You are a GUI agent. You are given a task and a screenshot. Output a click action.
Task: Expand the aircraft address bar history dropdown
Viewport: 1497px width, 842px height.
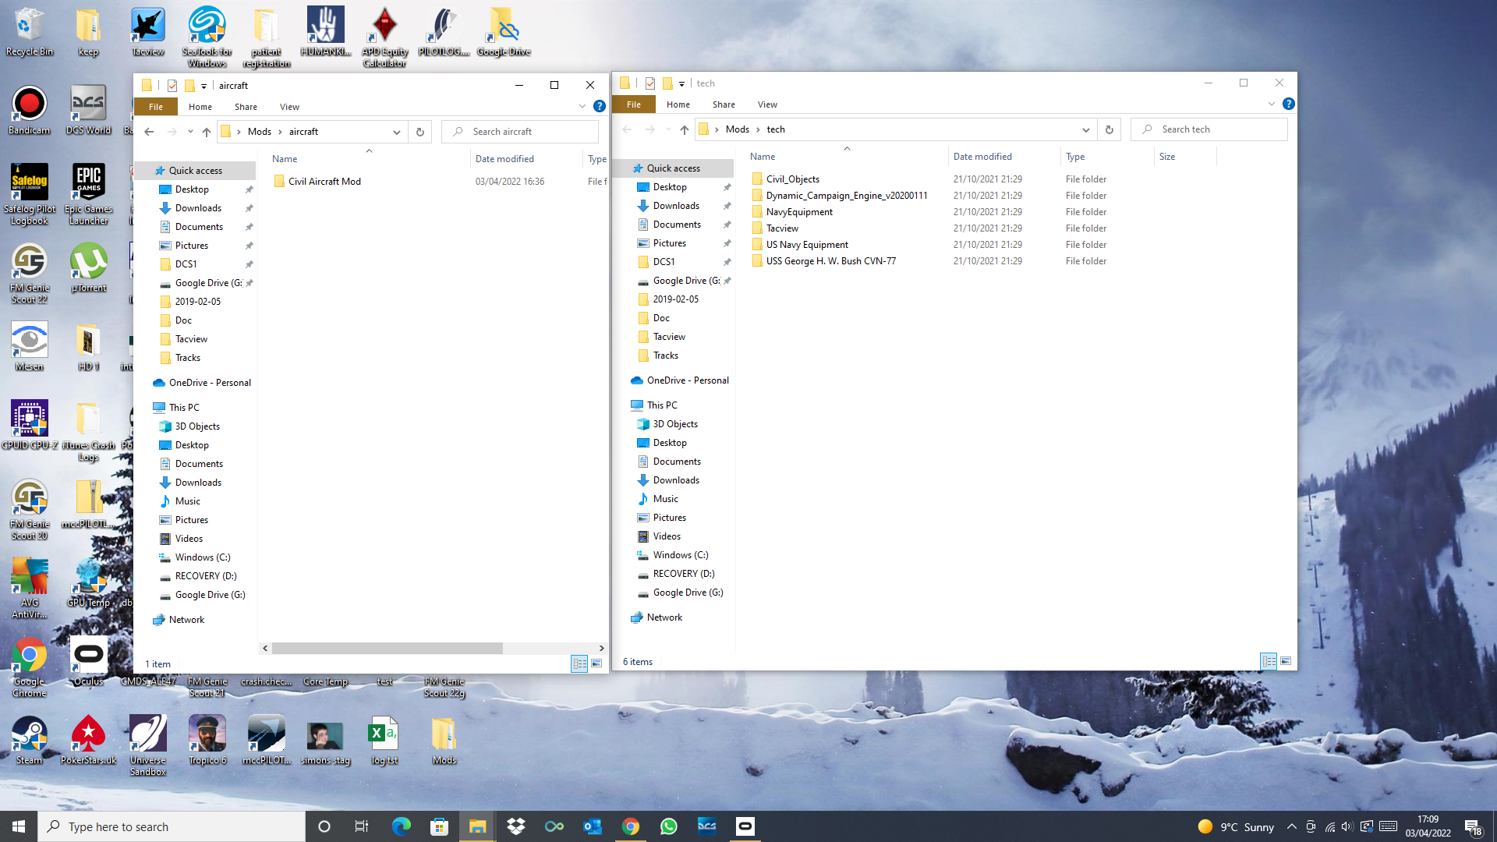point(397,132)
